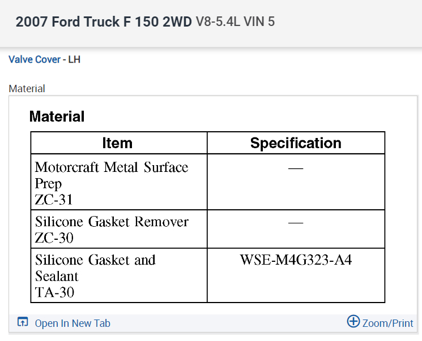Click the ZC-30 part number text
Screen dimensions: 422x341
click(x=54, y=238)
